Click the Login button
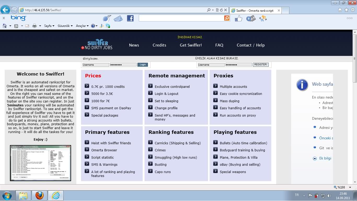 pyautogui.click(x=143, y=65)
